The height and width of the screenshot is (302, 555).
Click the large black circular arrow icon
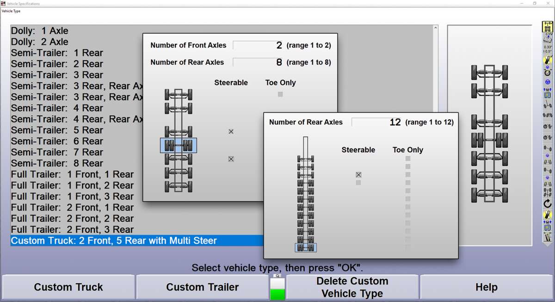(548, 203)
